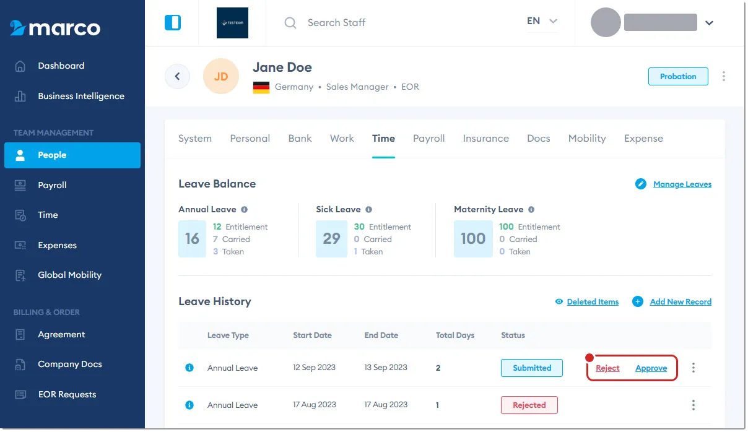Switch to the Bank tab
The height and width of the screenshot is (432, 748).
click(x=300, y=139)
